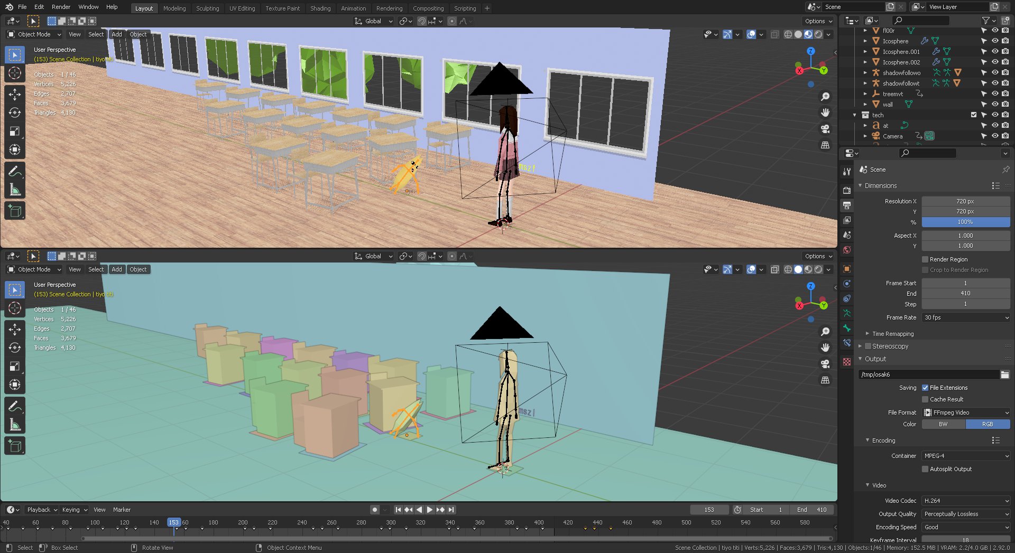Click the resolution percentage slider
The width and height of the screenshot is (1015, 553).
(965, 222)
